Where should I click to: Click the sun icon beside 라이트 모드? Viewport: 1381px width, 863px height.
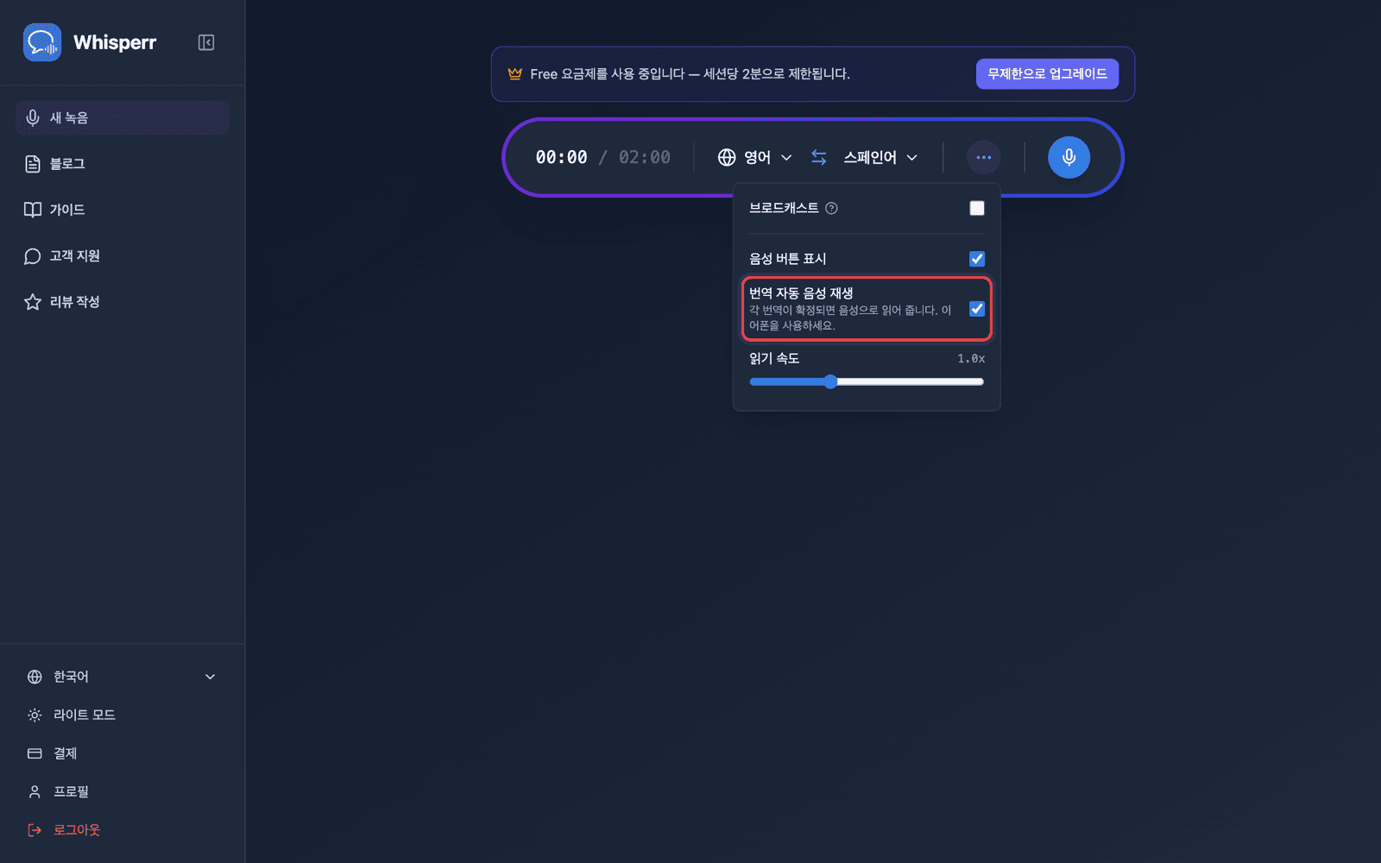click(35, 715)
